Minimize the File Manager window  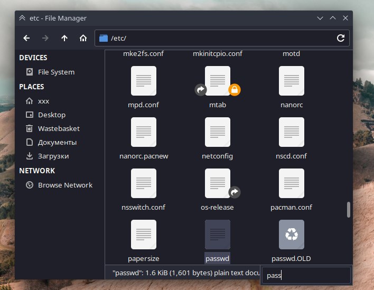320,18
